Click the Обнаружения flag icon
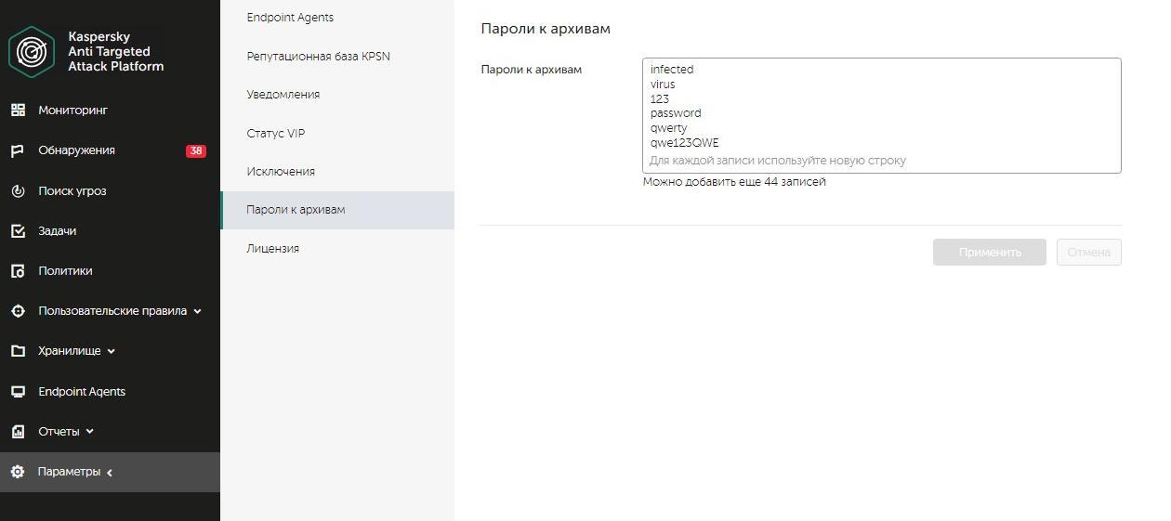The width and height of the screenshot is (1171, 521). (x=18, y=150)
